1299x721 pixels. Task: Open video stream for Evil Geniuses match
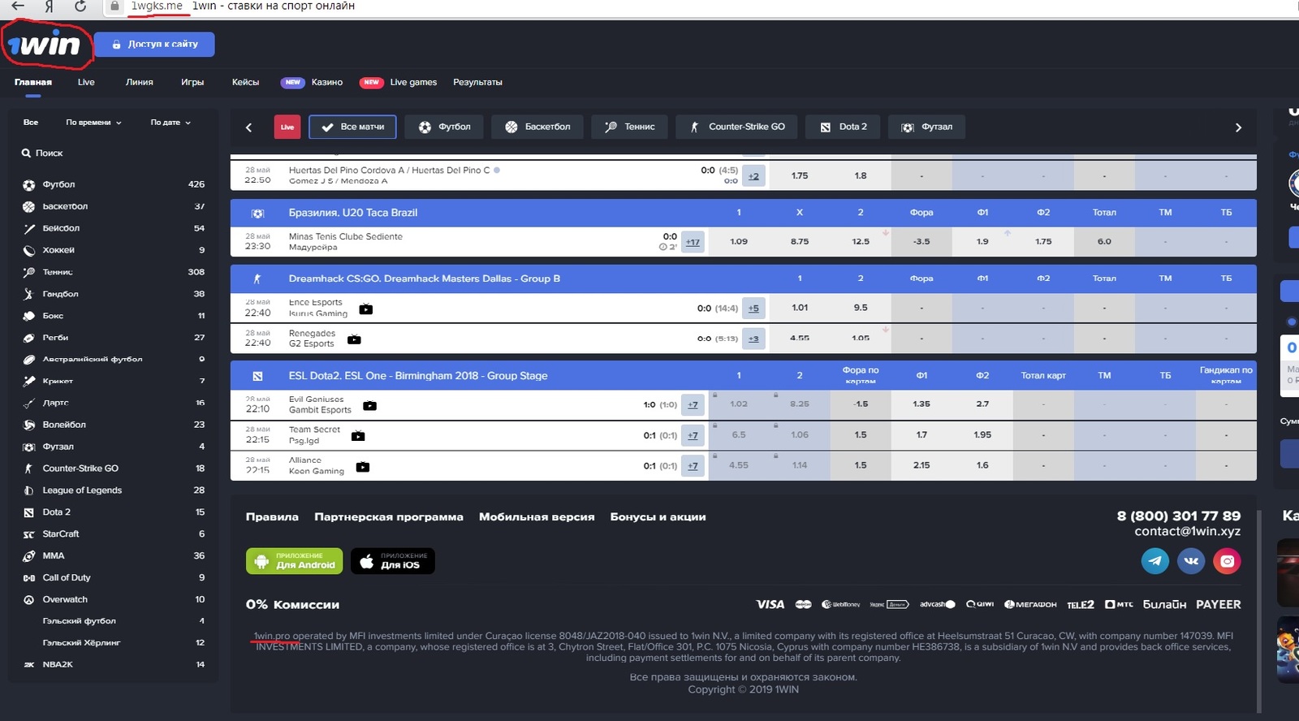369,406
